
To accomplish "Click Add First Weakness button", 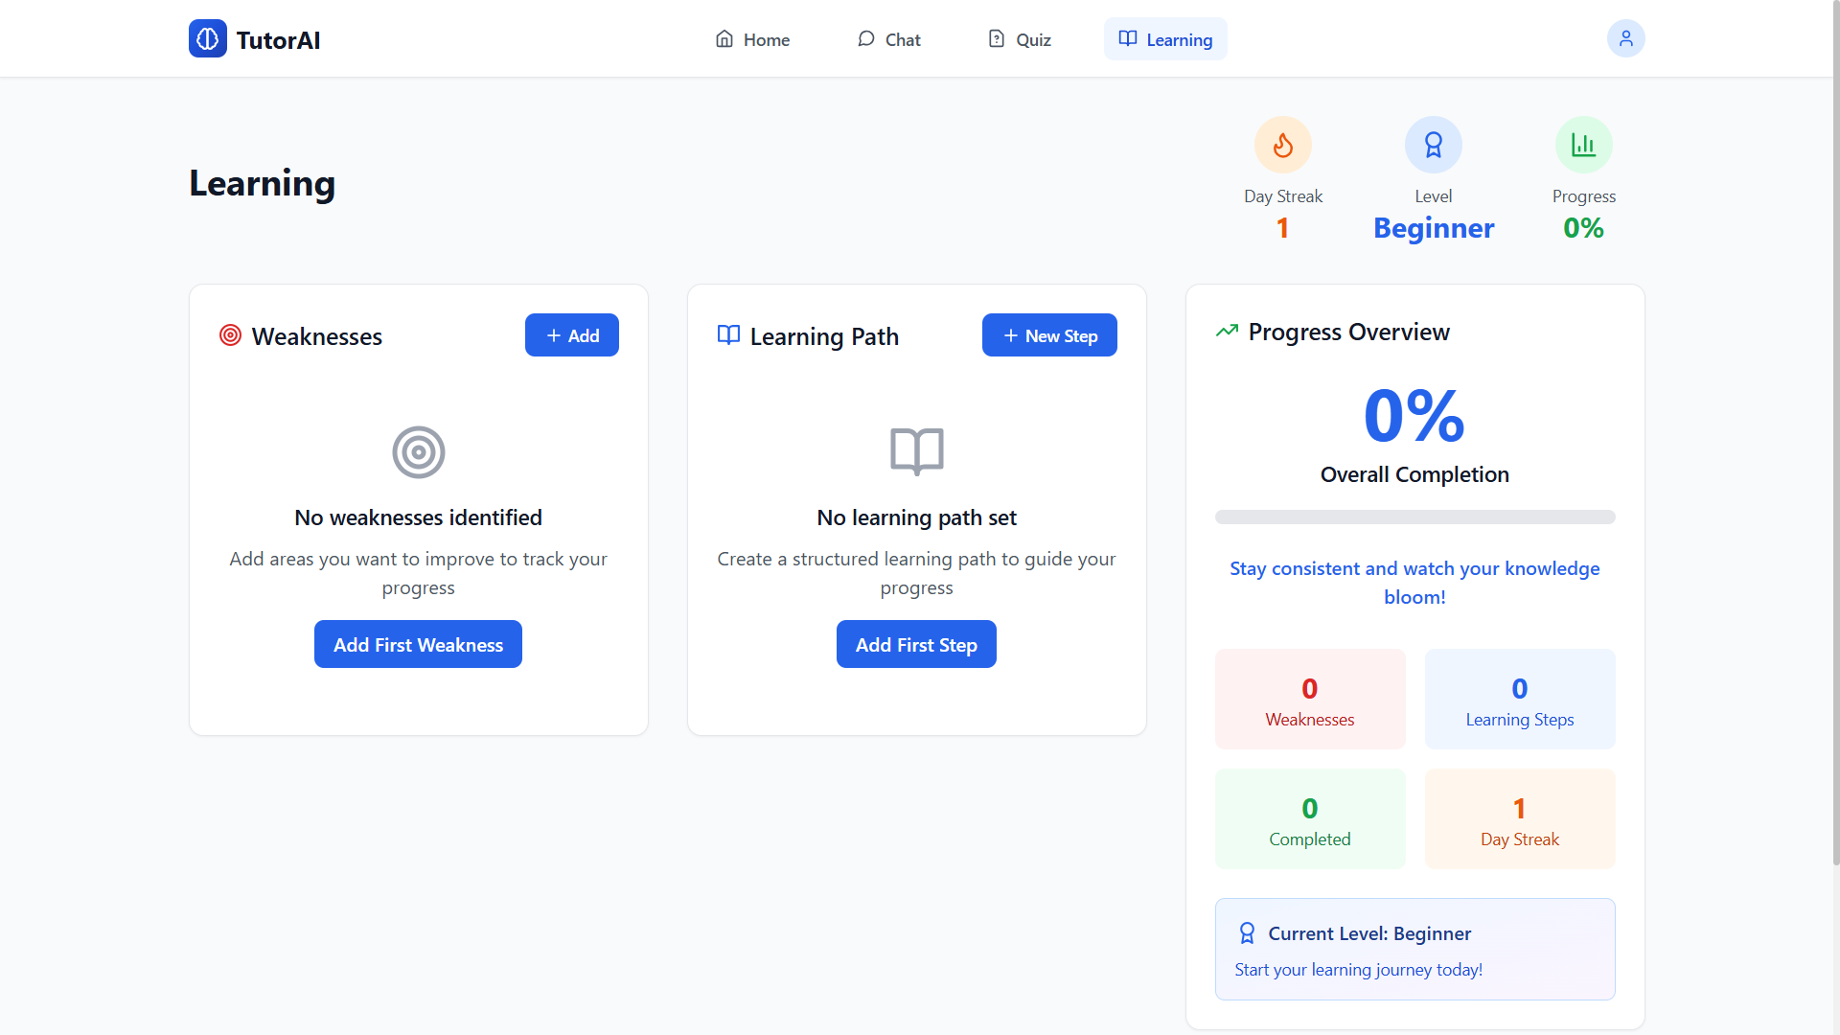I will click(x=418, y=645).
